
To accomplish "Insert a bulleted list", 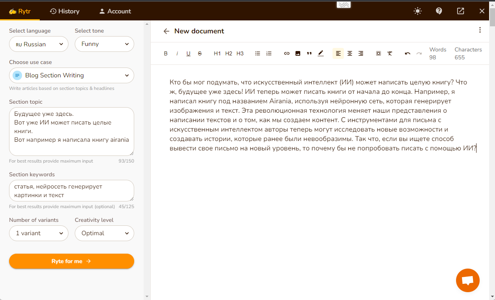I will [258, 53].
